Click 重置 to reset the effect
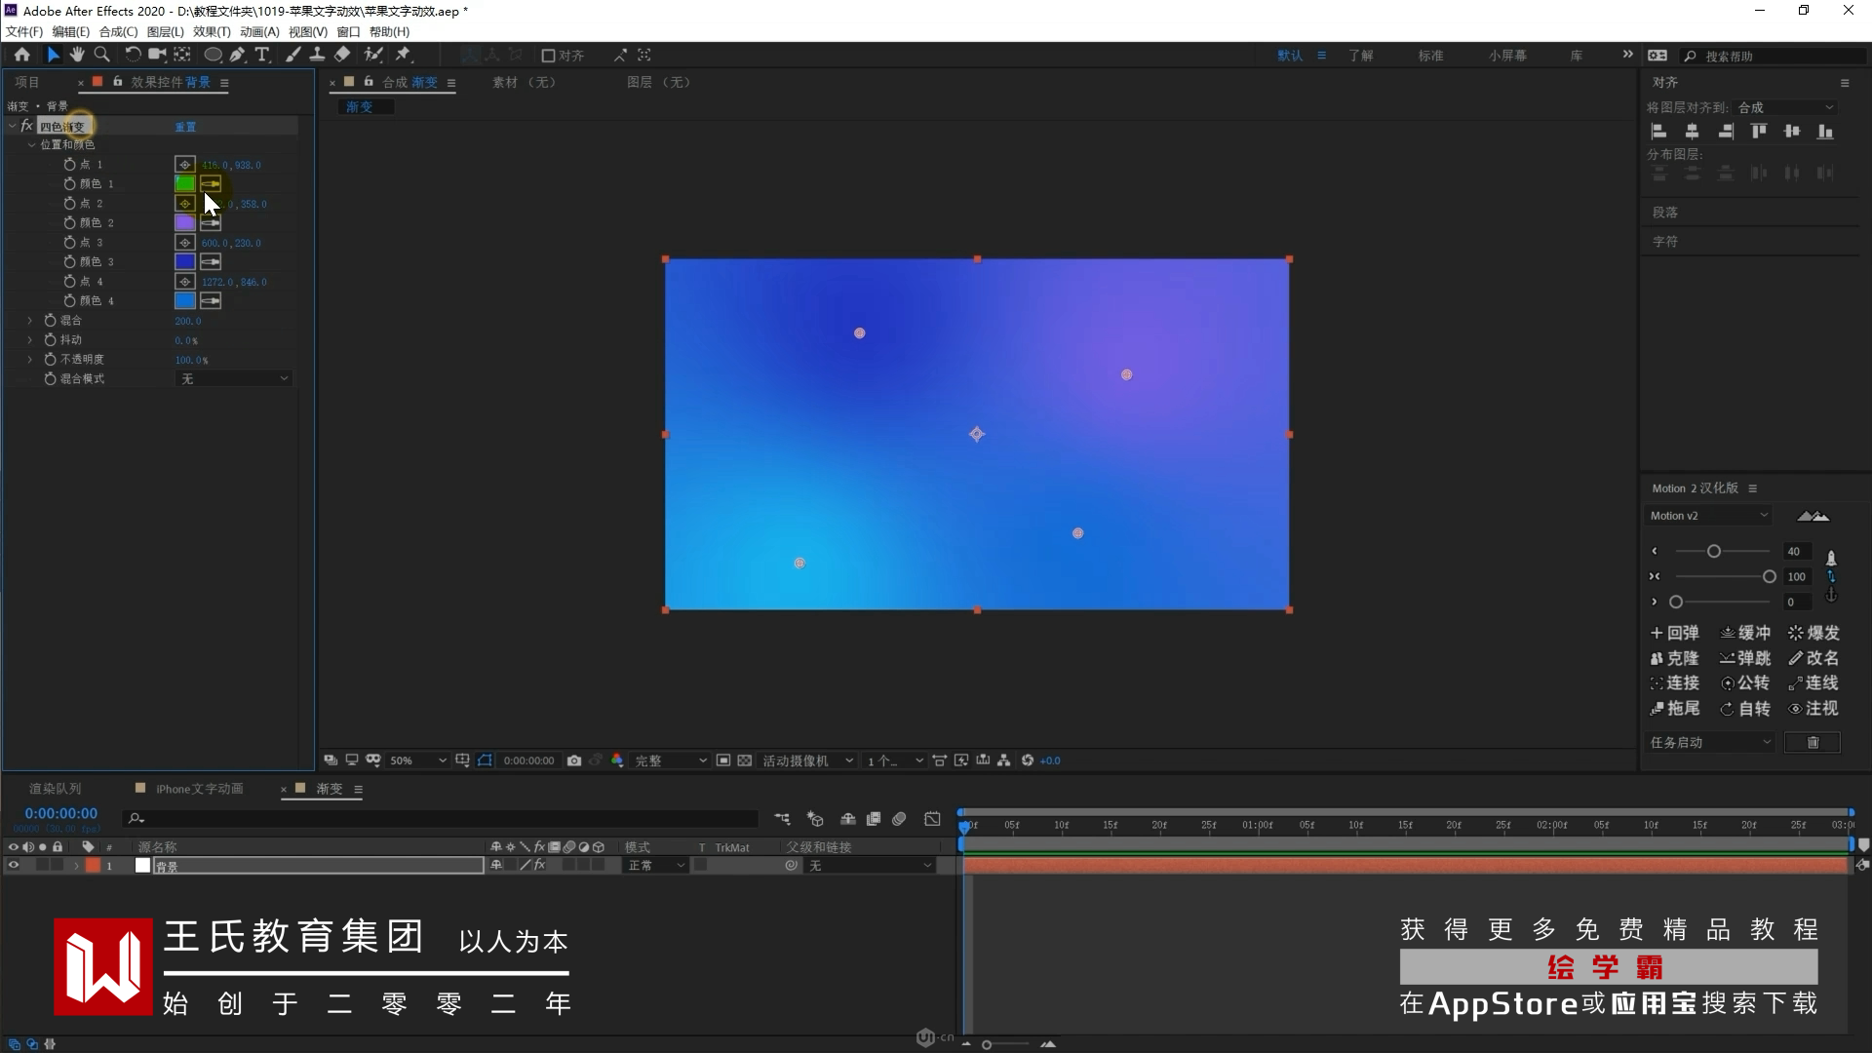This screenshot has width=1872, height=1053. [x=185, y=127]
